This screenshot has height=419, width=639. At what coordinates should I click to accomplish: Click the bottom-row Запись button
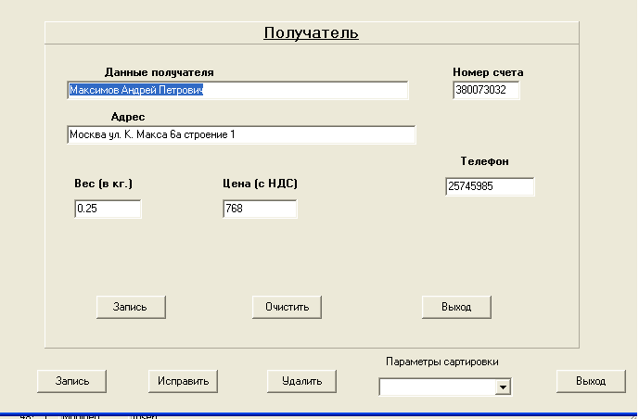pos(71,381)
